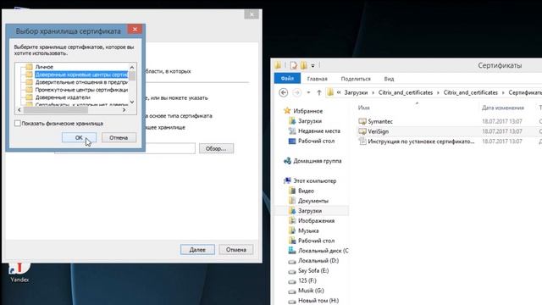542x305 pixels.
Task: Enable Показать физические хранилища checkbox
Action: [x=18, y=124]
